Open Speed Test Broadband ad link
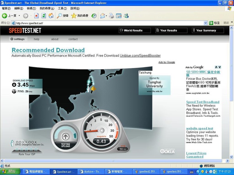Screen dimensions: 234x175 203,102
